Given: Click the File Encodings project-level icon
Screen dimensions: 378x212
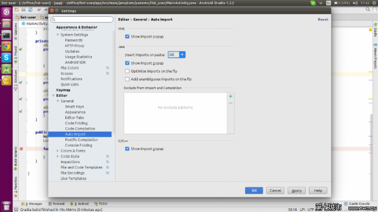Looking at the screenshot, I should [x=107, y=173].
